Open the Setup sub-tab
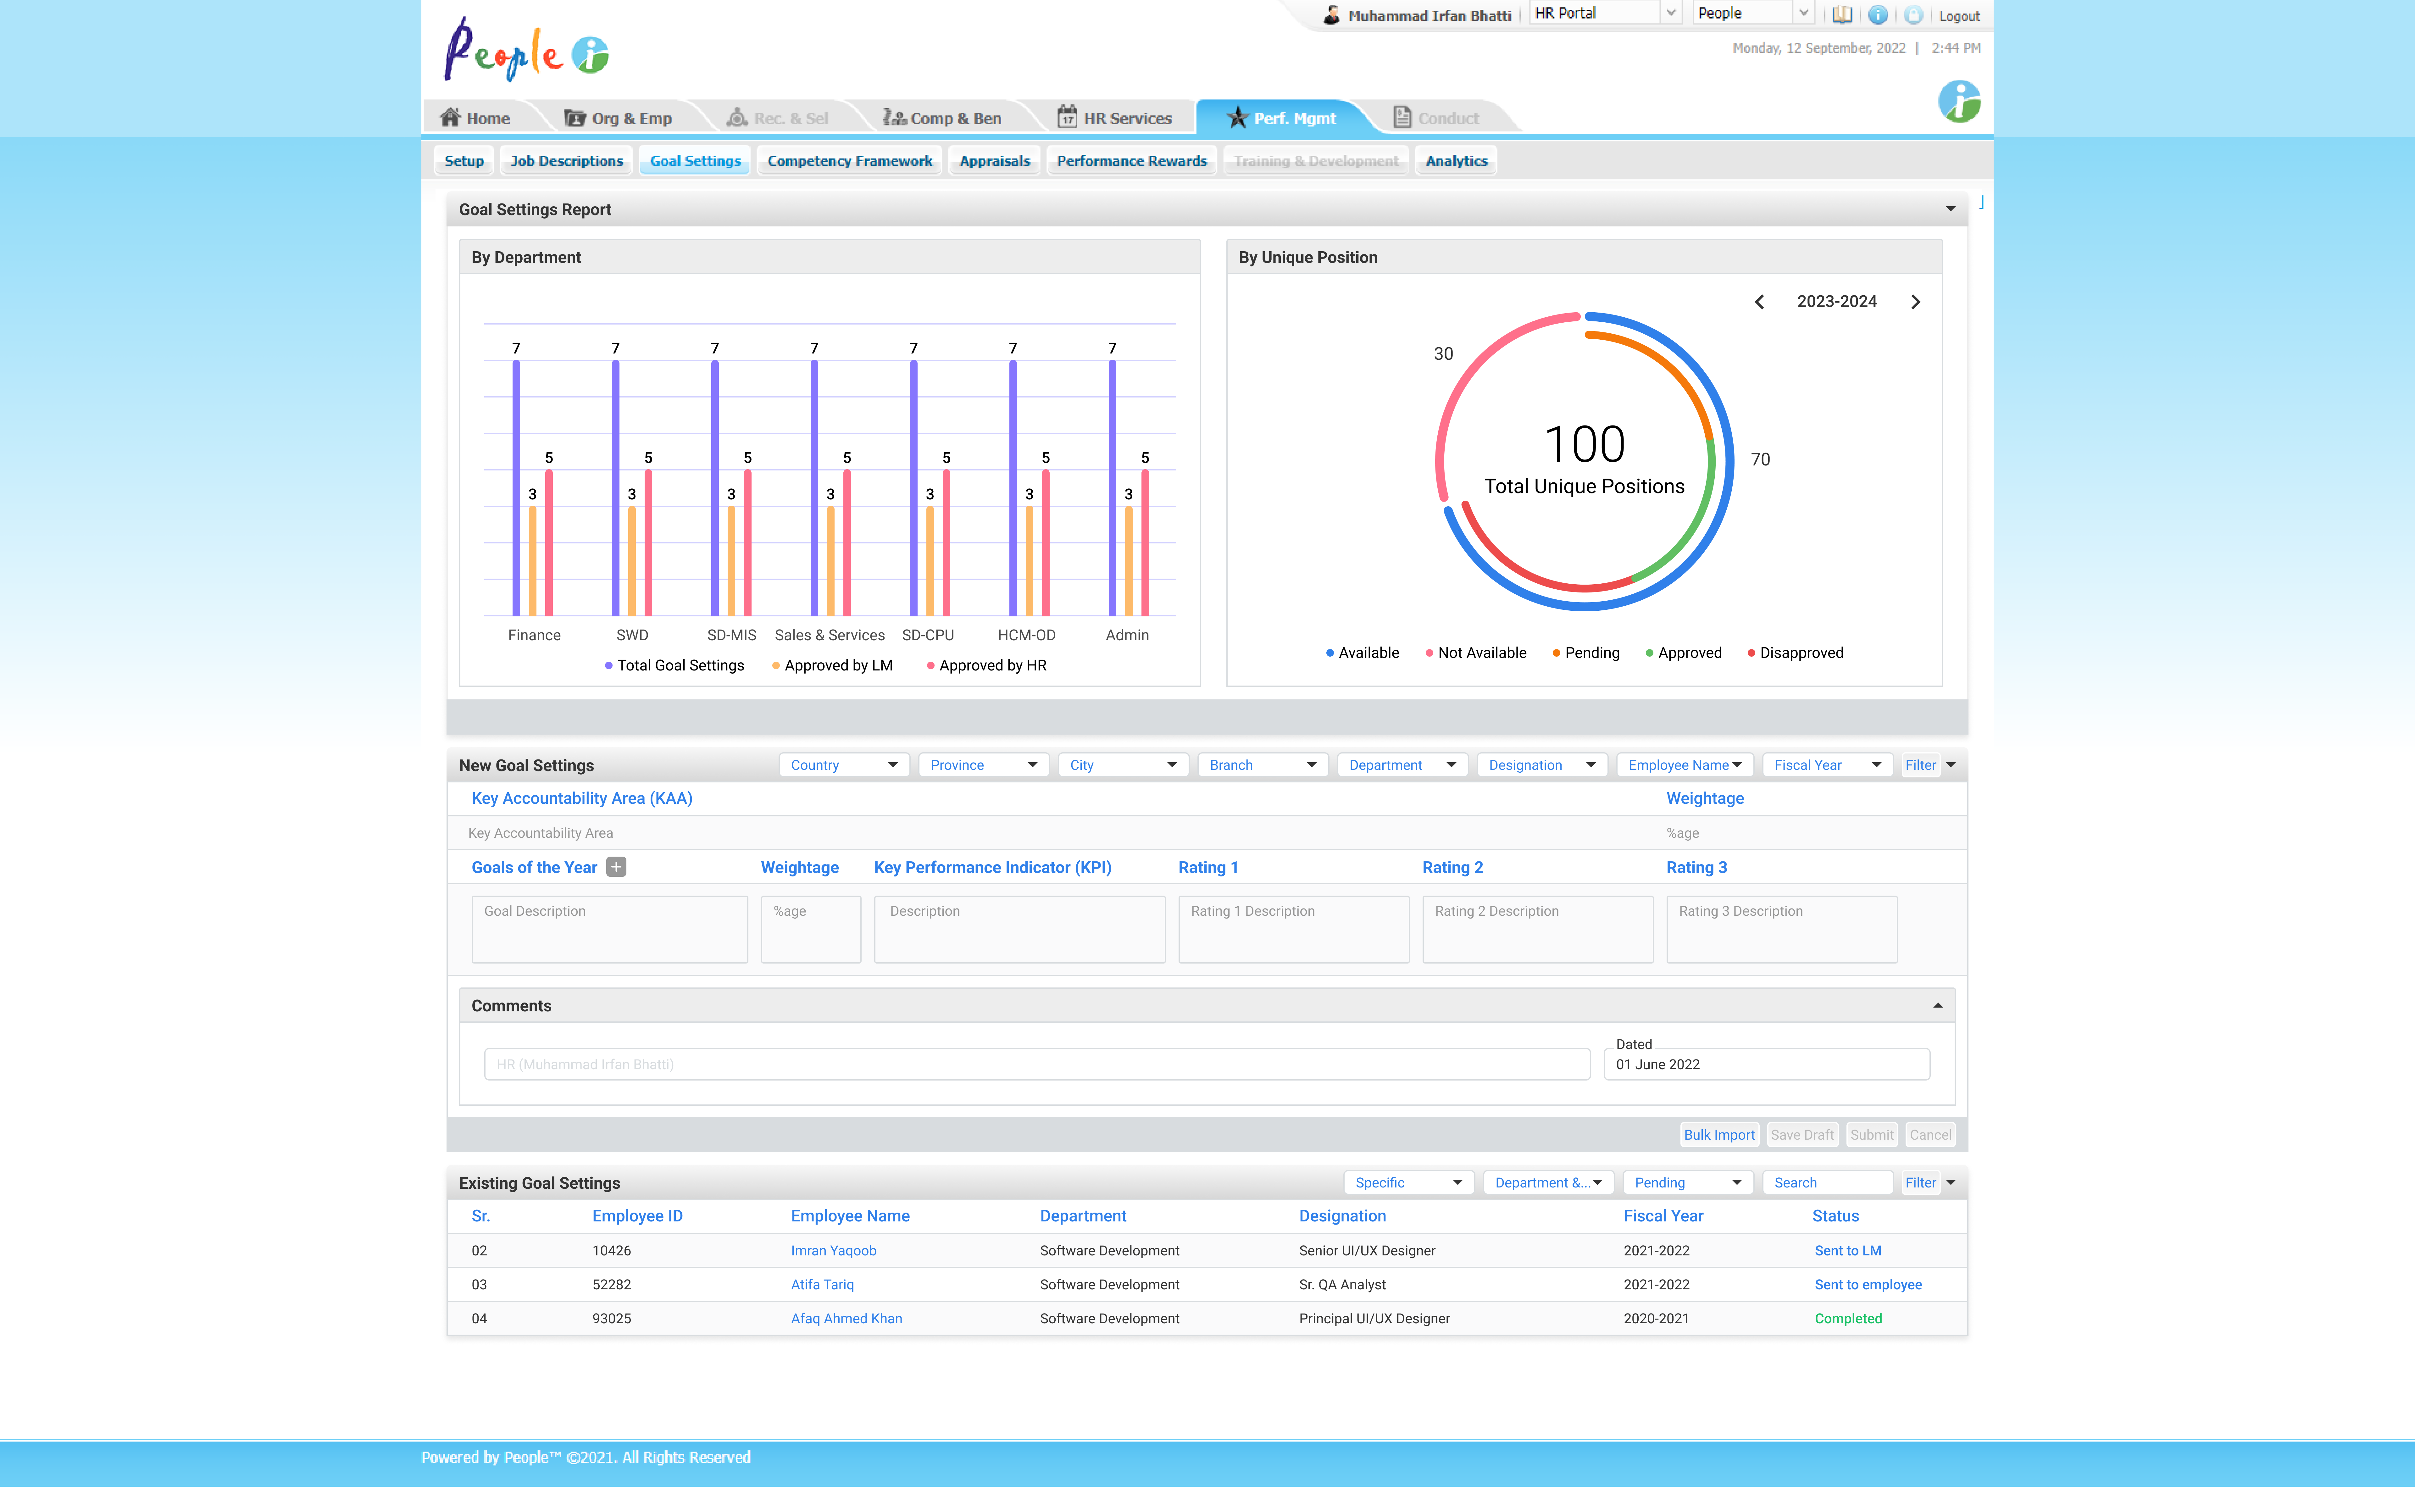Screen dimensions: 2415x1512 click(464, 161)
